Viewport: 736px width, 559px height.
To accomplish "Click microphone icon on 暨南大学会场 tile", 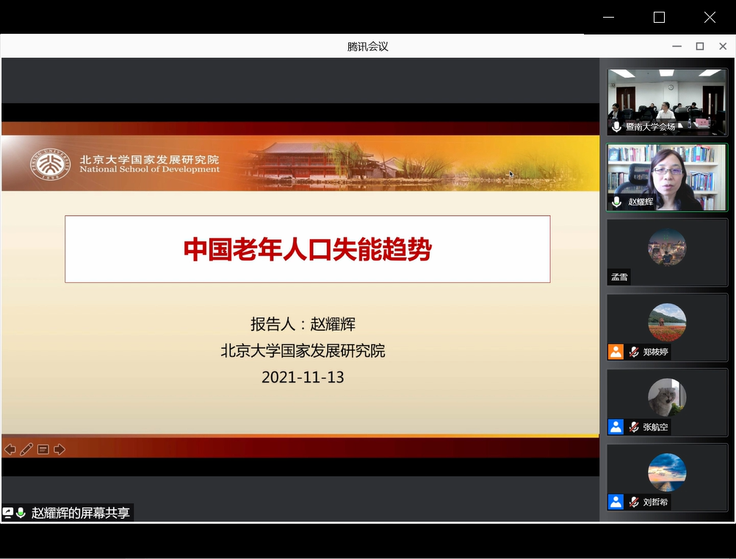I will [x=616, y=127].
